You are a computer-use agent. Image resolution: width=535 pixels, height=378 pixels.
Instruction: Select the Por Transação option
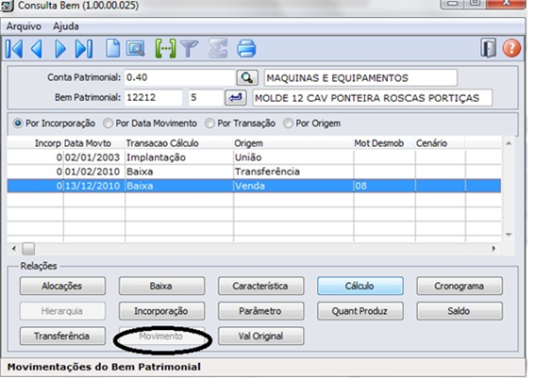click(x=241, y=123)
